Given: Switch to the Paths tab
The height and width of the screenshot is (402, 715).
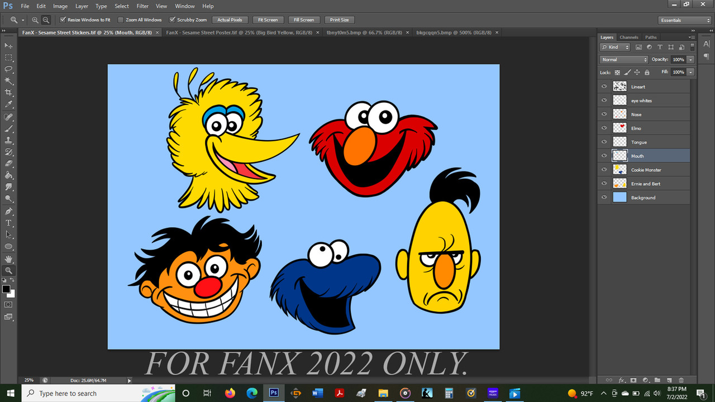Looking at the screenshot, I should pos(651,37).
